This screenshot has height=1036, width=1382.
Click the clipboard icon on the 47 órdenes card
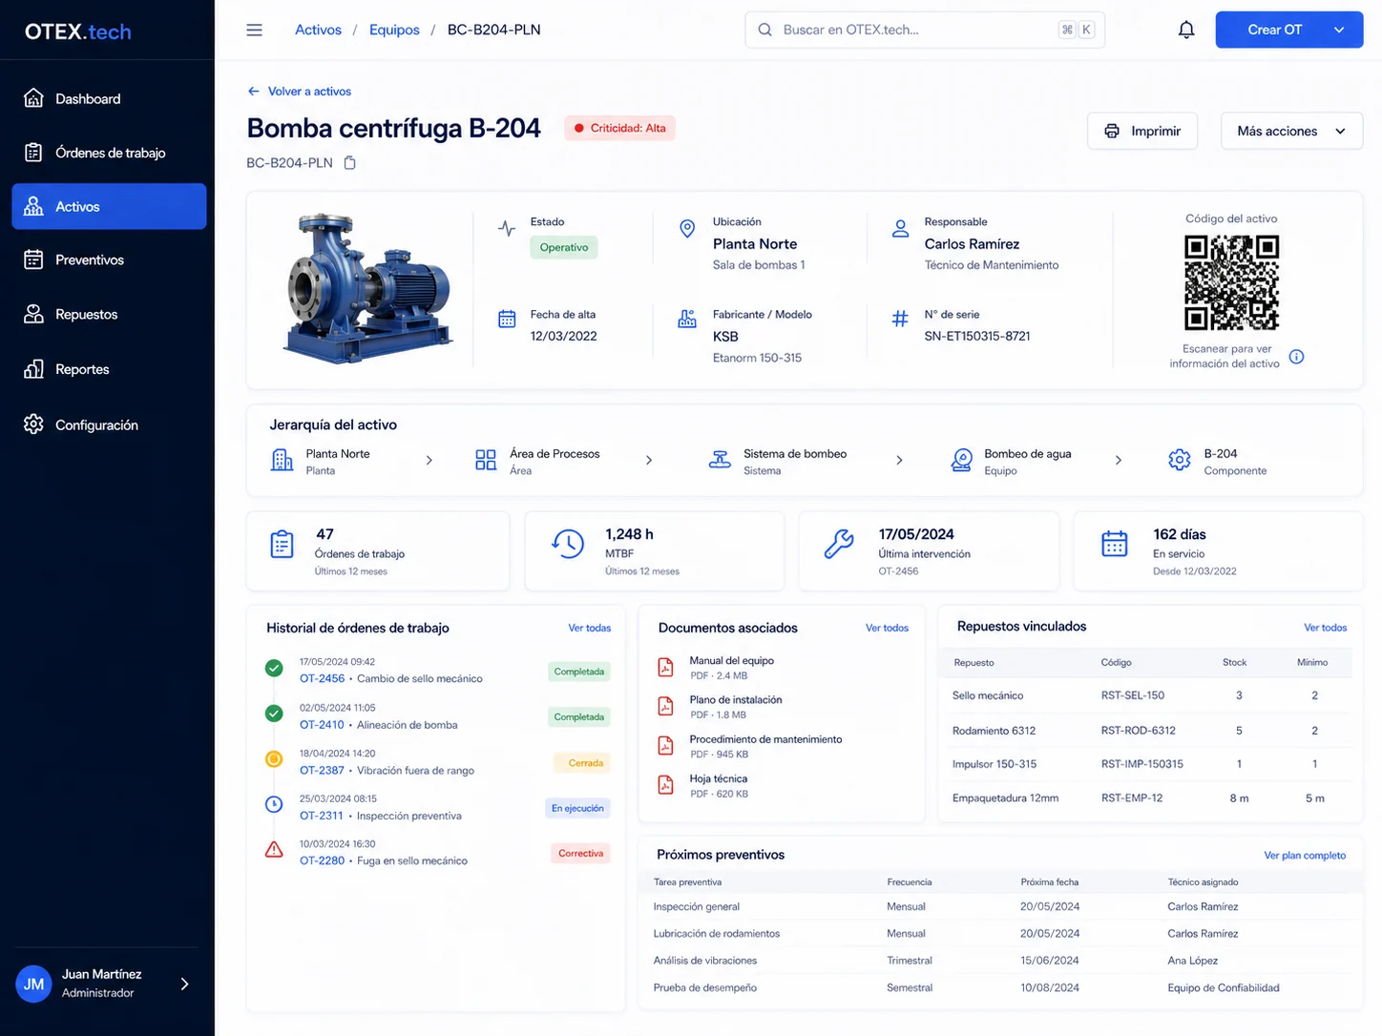[x=282, y=544]
